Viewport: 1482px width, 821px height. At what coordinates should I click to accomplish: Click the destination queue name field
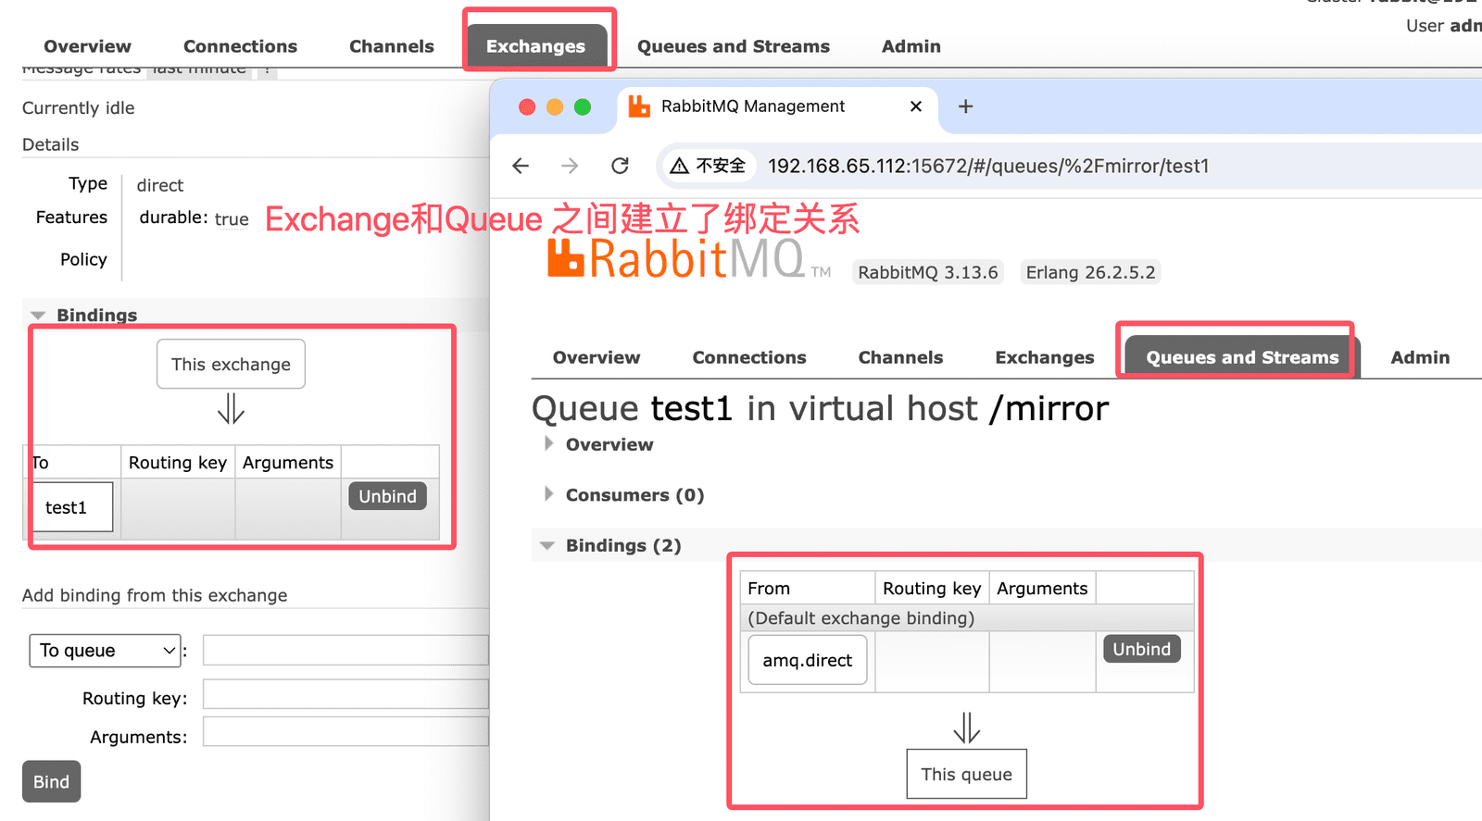(345, 651)
